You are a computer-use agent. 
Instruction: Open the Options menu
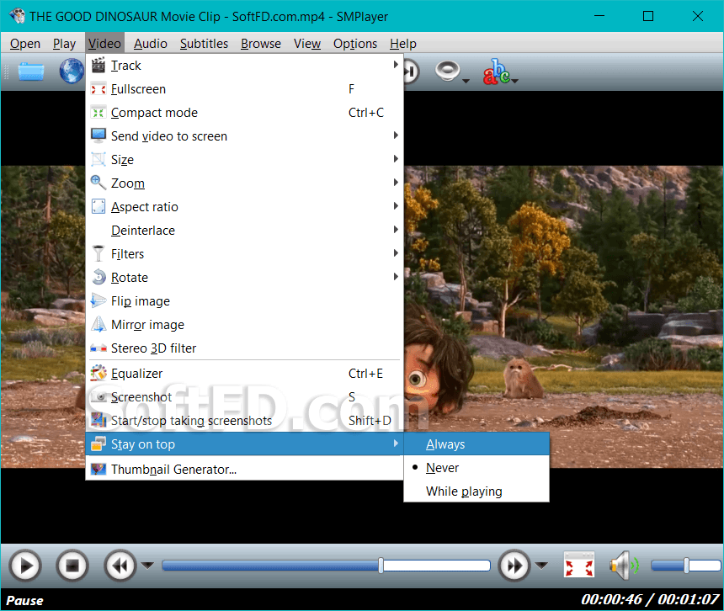pos(355,44)
